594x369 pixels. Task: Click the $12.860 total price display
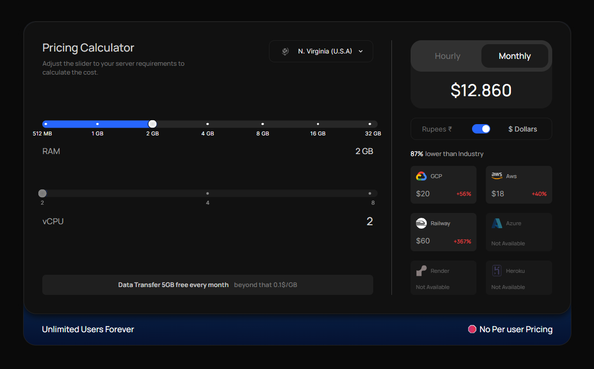pyautogui.click(x=481, y=90)
